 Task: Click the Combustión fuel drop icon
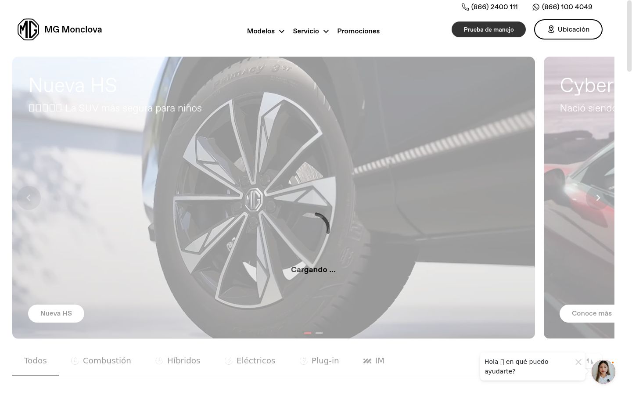pyautogui.click(x=75, y=361)
